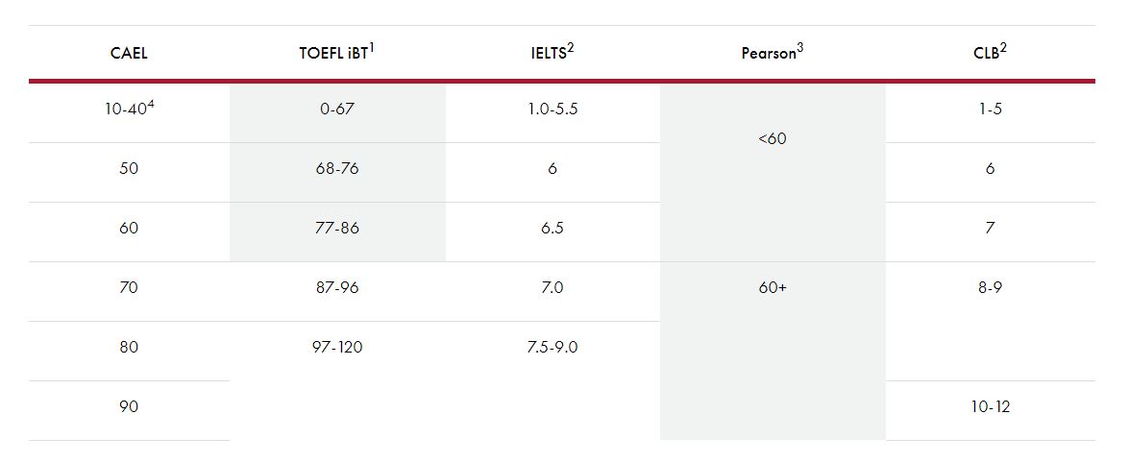Click the IELTS 6.5 score value
This screenshot has width=1129, height=463.
click(552, 229)
